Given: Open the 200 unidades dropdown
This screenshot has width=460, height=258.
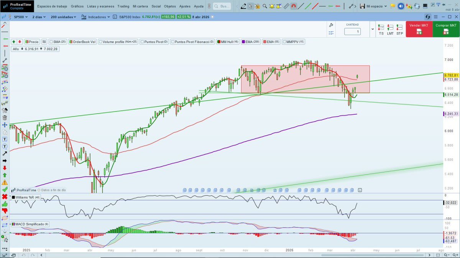Looking at the screenshot, I should point(63,17).
